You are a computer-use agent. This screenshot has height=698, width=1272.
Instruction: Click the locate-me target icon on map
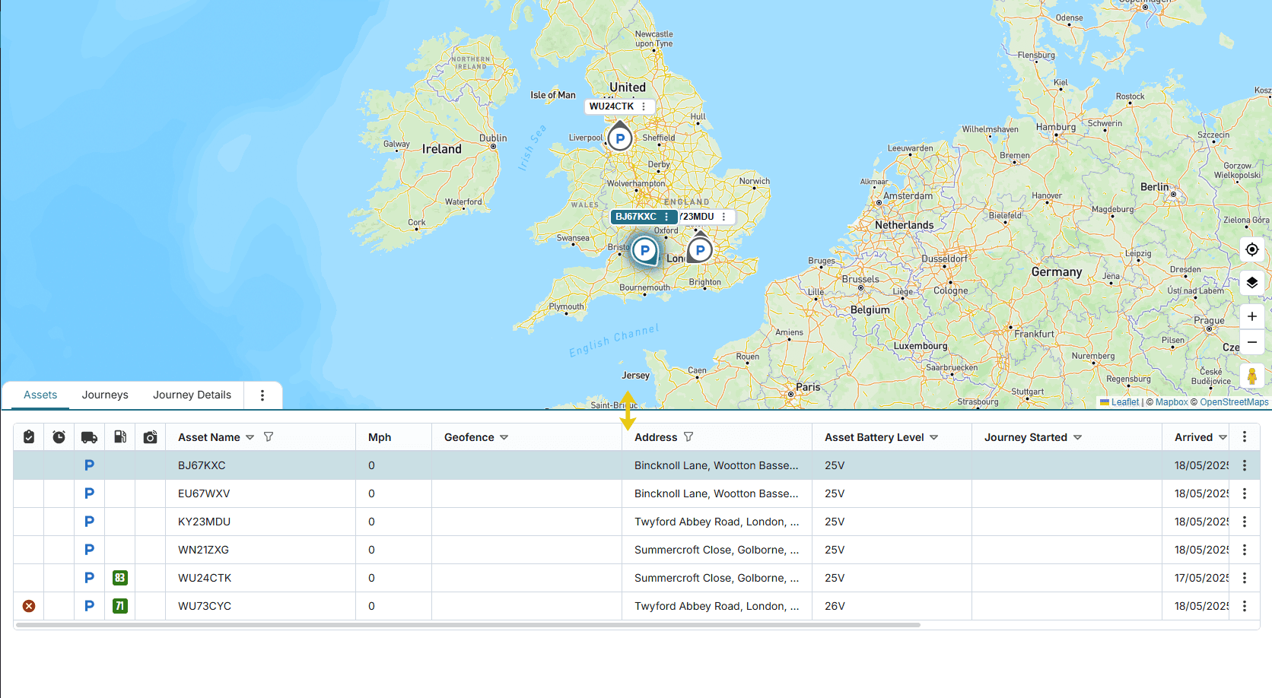coord(1251,249)
